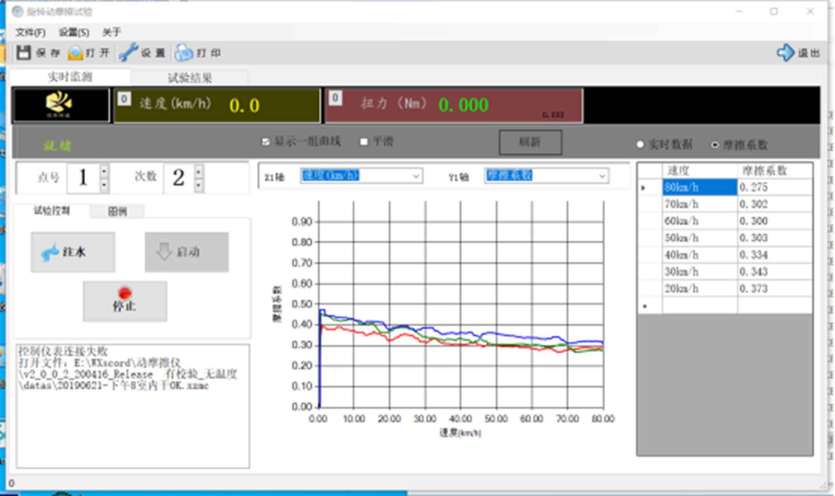
Task: Switch to the Test Results (试验结果) tab
Action: point(190,78)
